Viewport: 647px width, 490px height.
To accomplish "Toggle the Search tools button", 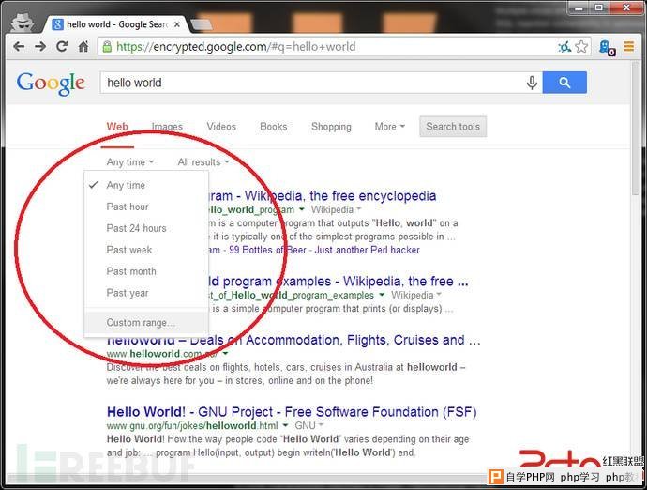I will tap(453, 127).
